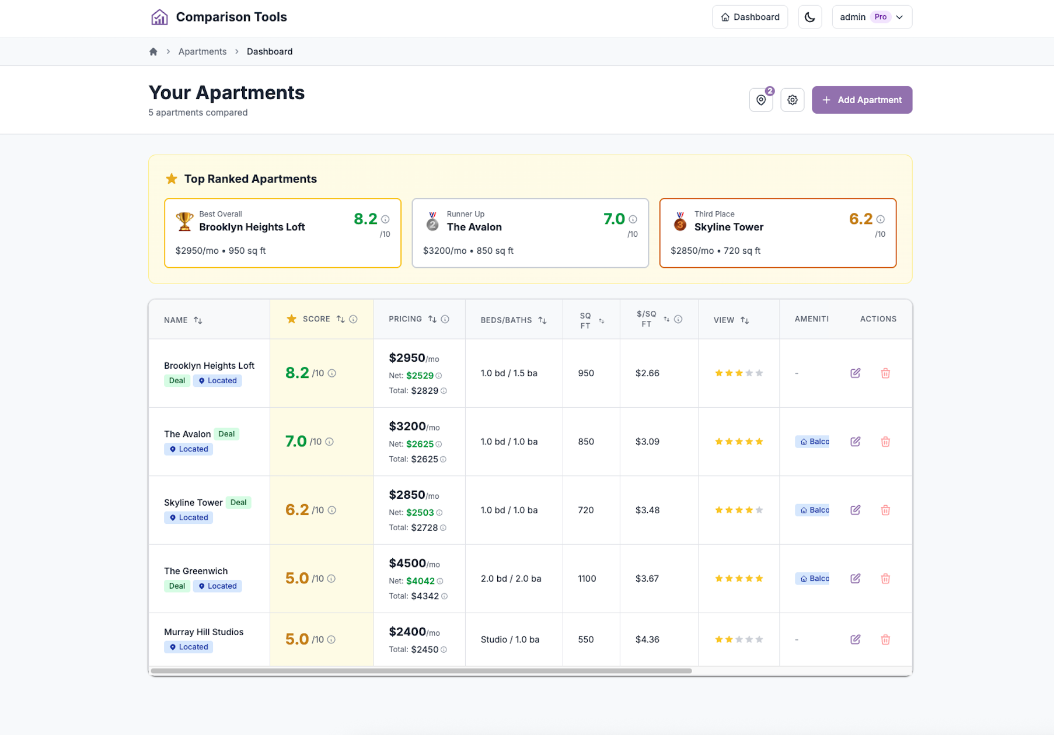The width and height of the screenshot is (1054, 735).
Task: Open the map view with location pins
Action: (x=760, y=100)
